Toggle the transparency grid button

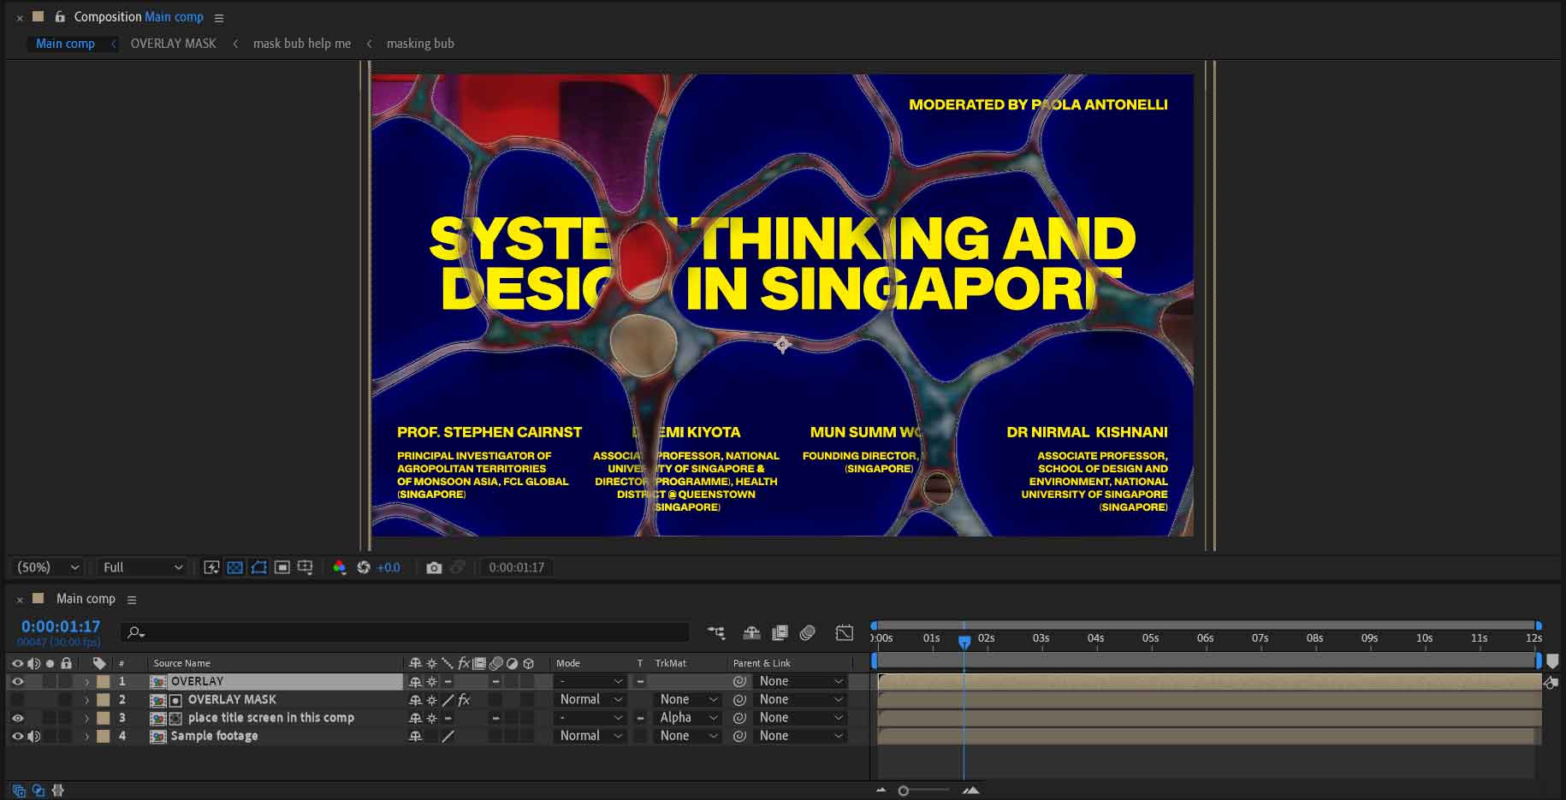[234, 568]
